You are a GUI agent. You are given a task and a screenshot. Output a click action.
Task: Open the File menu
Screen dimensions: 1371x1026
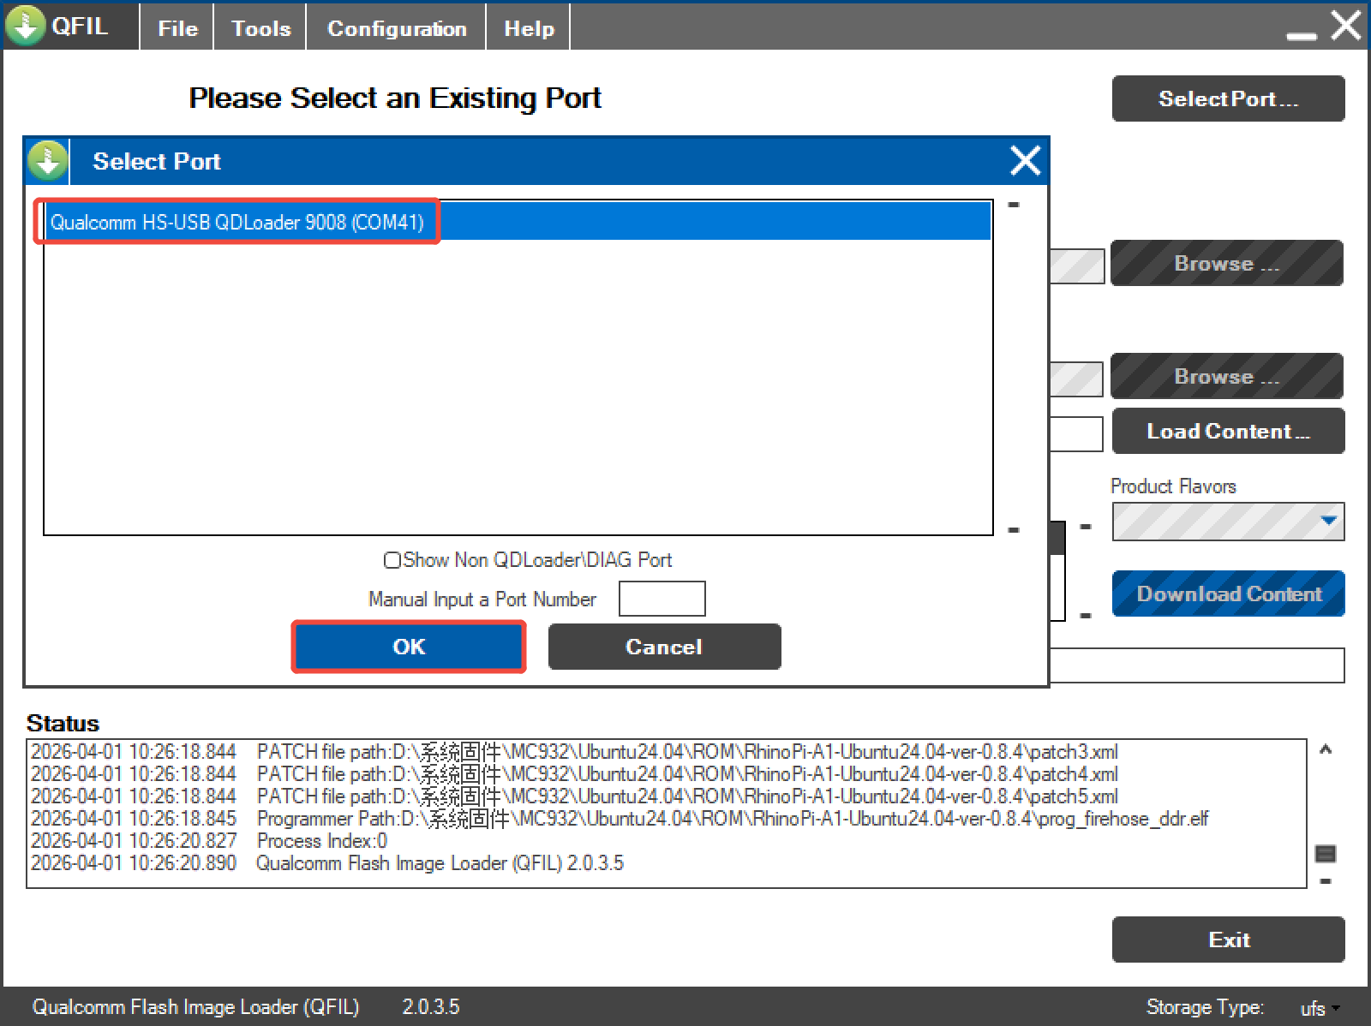click(x=177, y=28)
